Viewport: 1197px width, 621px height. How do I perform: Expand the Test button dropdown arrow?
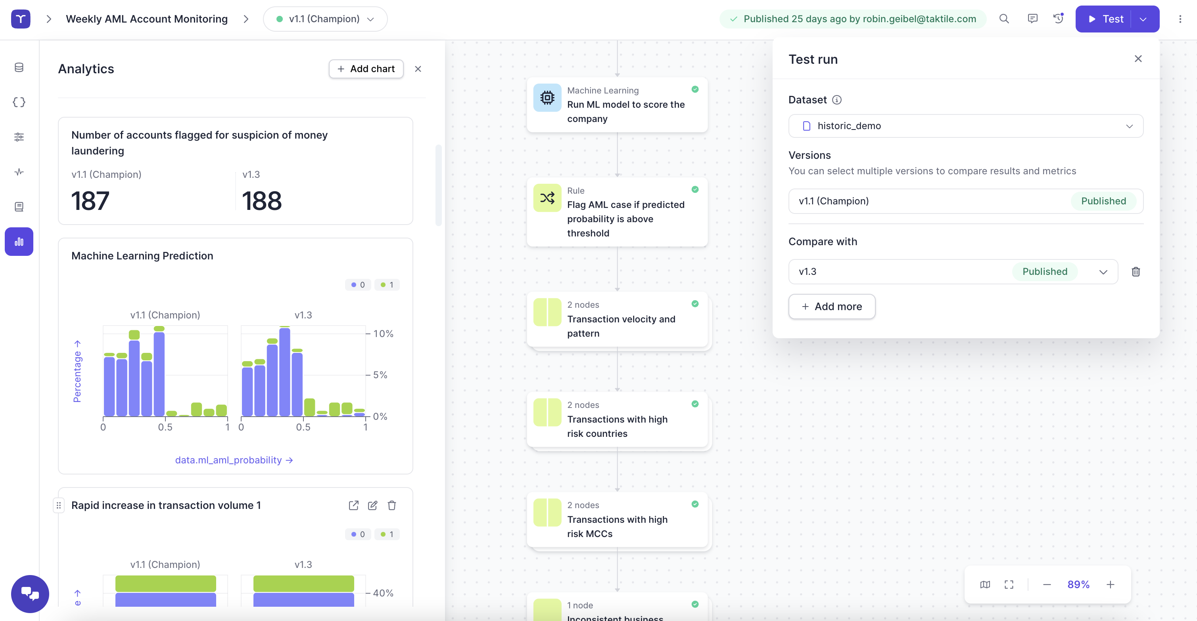pos(1143,19)
